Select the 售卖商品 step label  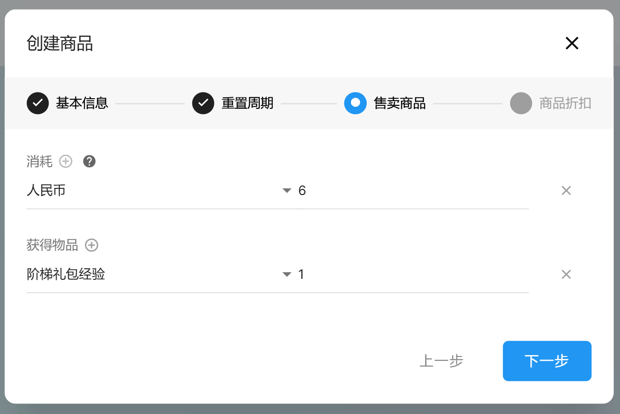tap(399, 103)
